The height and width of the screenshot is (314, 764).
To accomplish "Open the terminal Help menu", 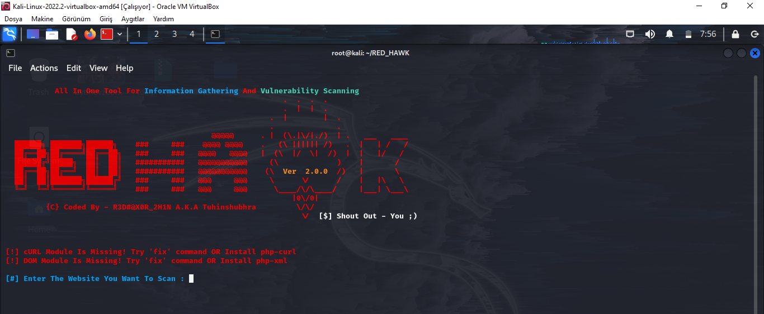I will [125, 68].
